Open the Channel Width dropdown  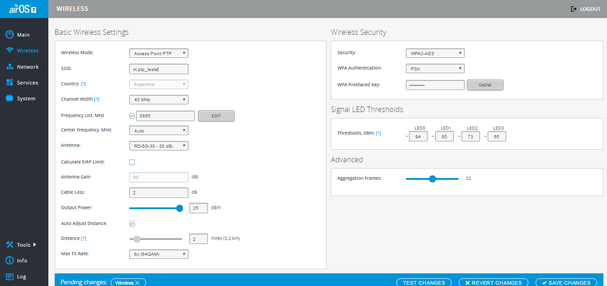(159, 99)
